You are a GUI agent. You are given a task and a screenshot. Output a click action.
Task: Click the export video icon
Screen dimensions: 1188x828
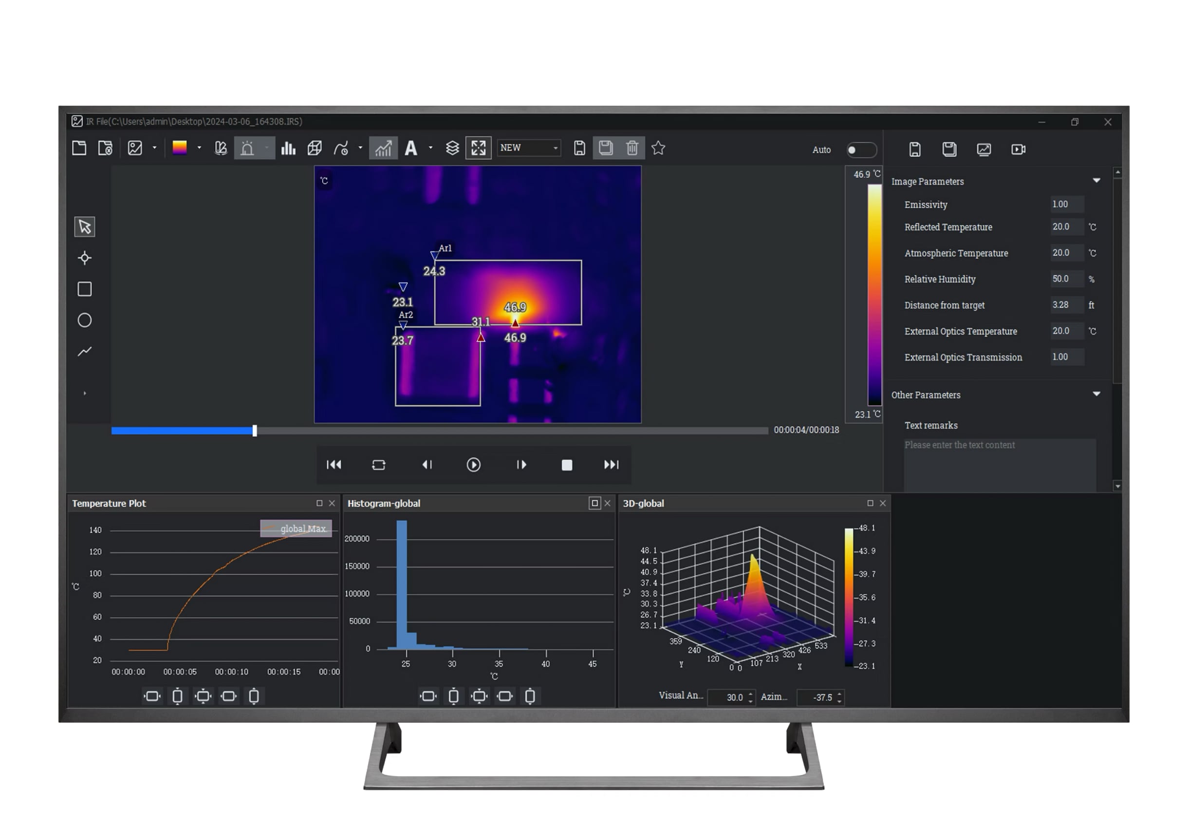pos(1018,150)
